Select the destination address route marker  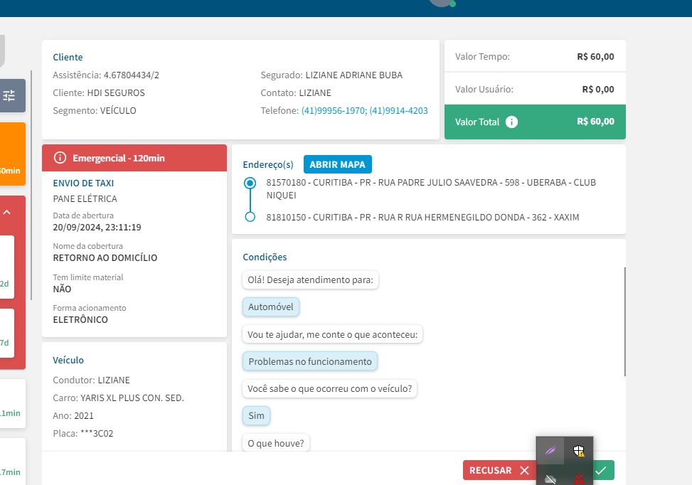click(250, 217)
